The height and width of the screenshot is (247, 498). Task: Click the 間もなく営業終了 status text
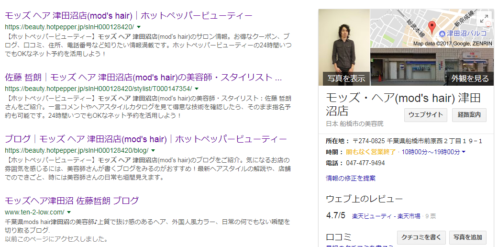pos(371,152)
